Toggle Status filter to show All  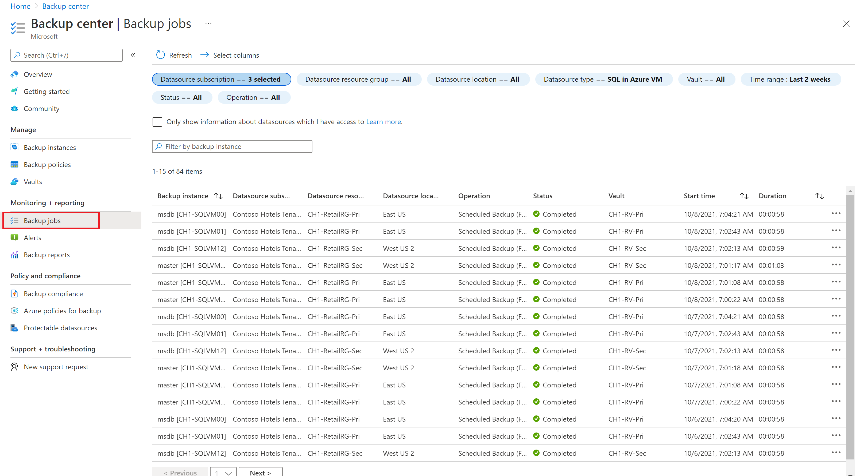pyautogui.click(x=180, y=97)
